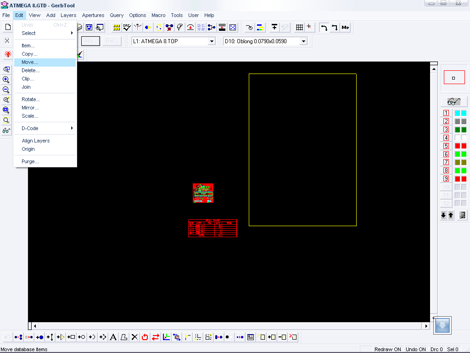Viewport: 470px width, 353px height.
Task: Toggle visibility of layer 9
Action: (446, 179)
